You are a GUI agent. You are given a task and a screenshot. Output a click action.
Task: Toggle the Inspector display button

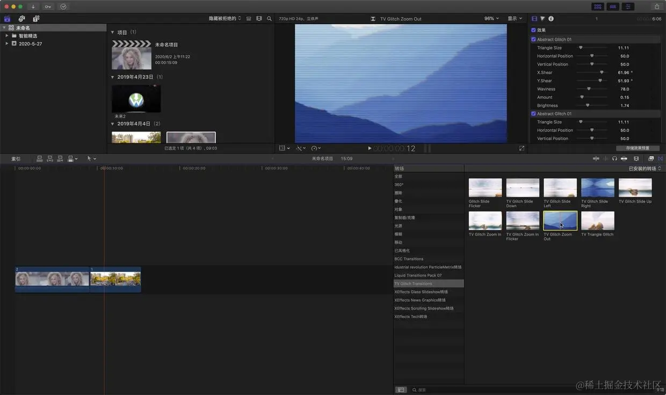[x=628, y=6]
